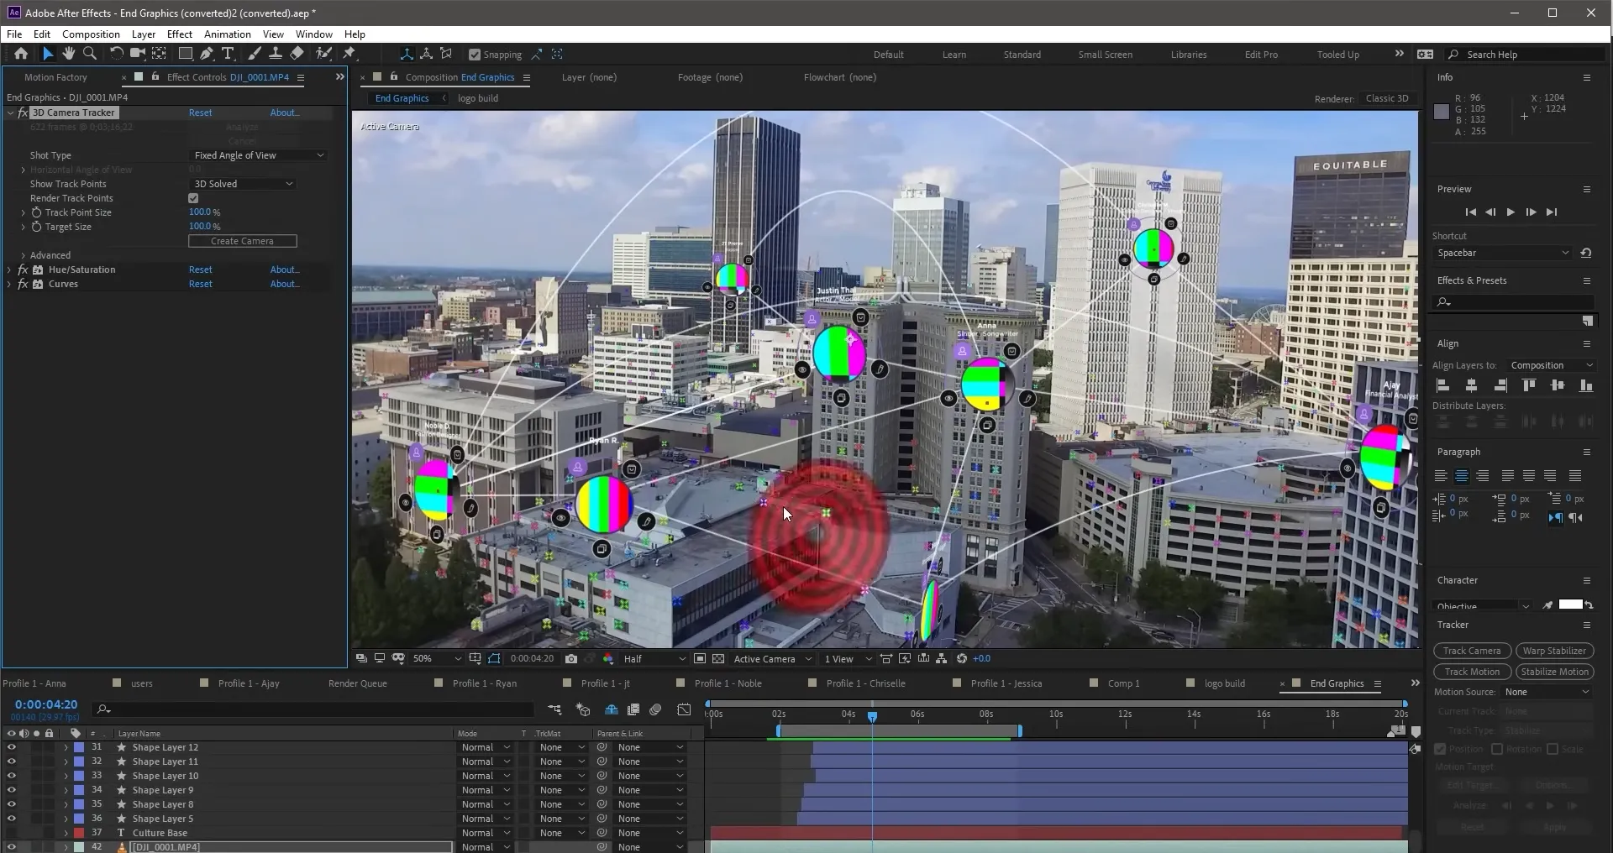Open Show Track Points 3D Solved dropdown
1613x853 pixels.
coord(243,184)
